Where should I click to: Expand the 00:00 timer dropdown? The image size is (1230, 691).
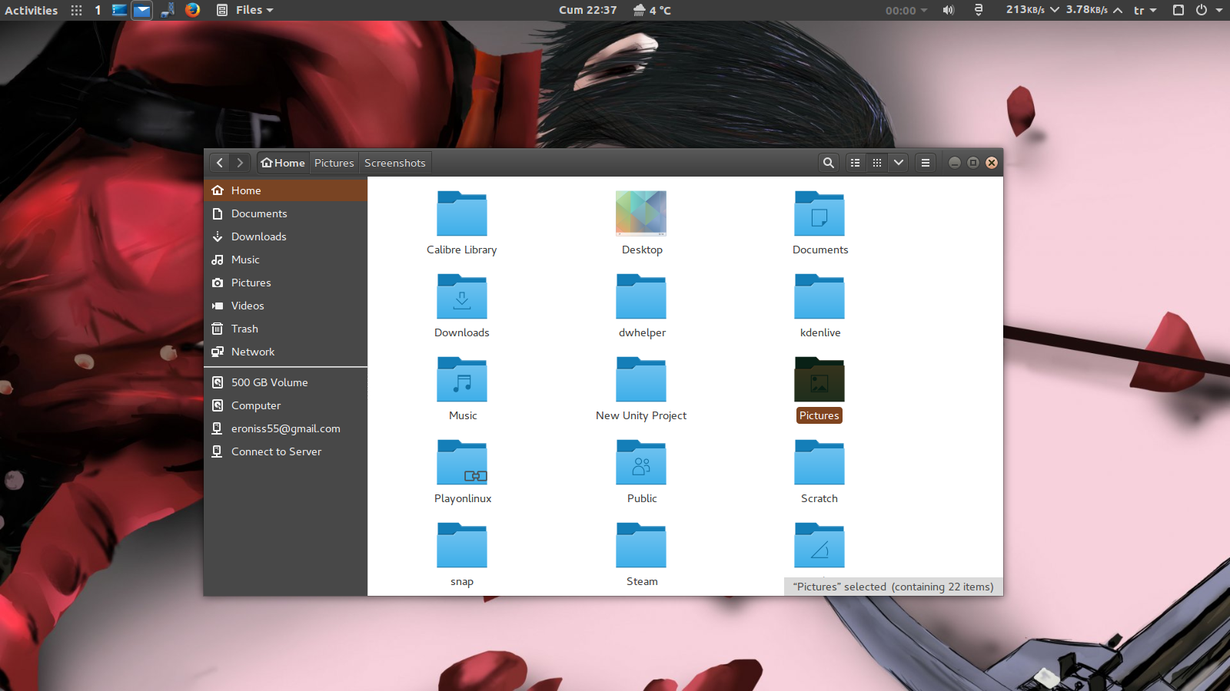(906, 10)
